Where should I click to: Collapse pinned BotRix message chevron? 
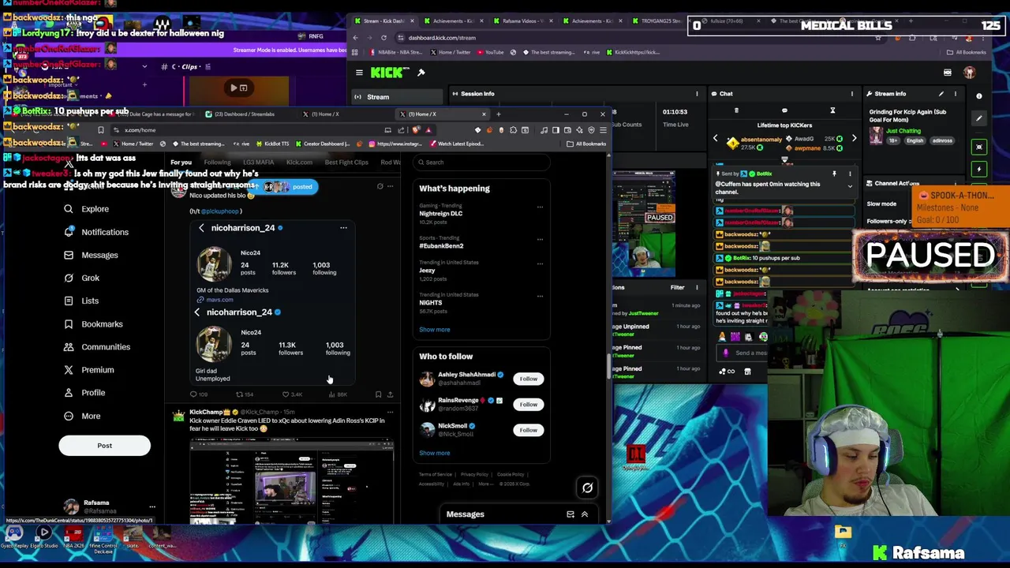[x=850, y=186]
